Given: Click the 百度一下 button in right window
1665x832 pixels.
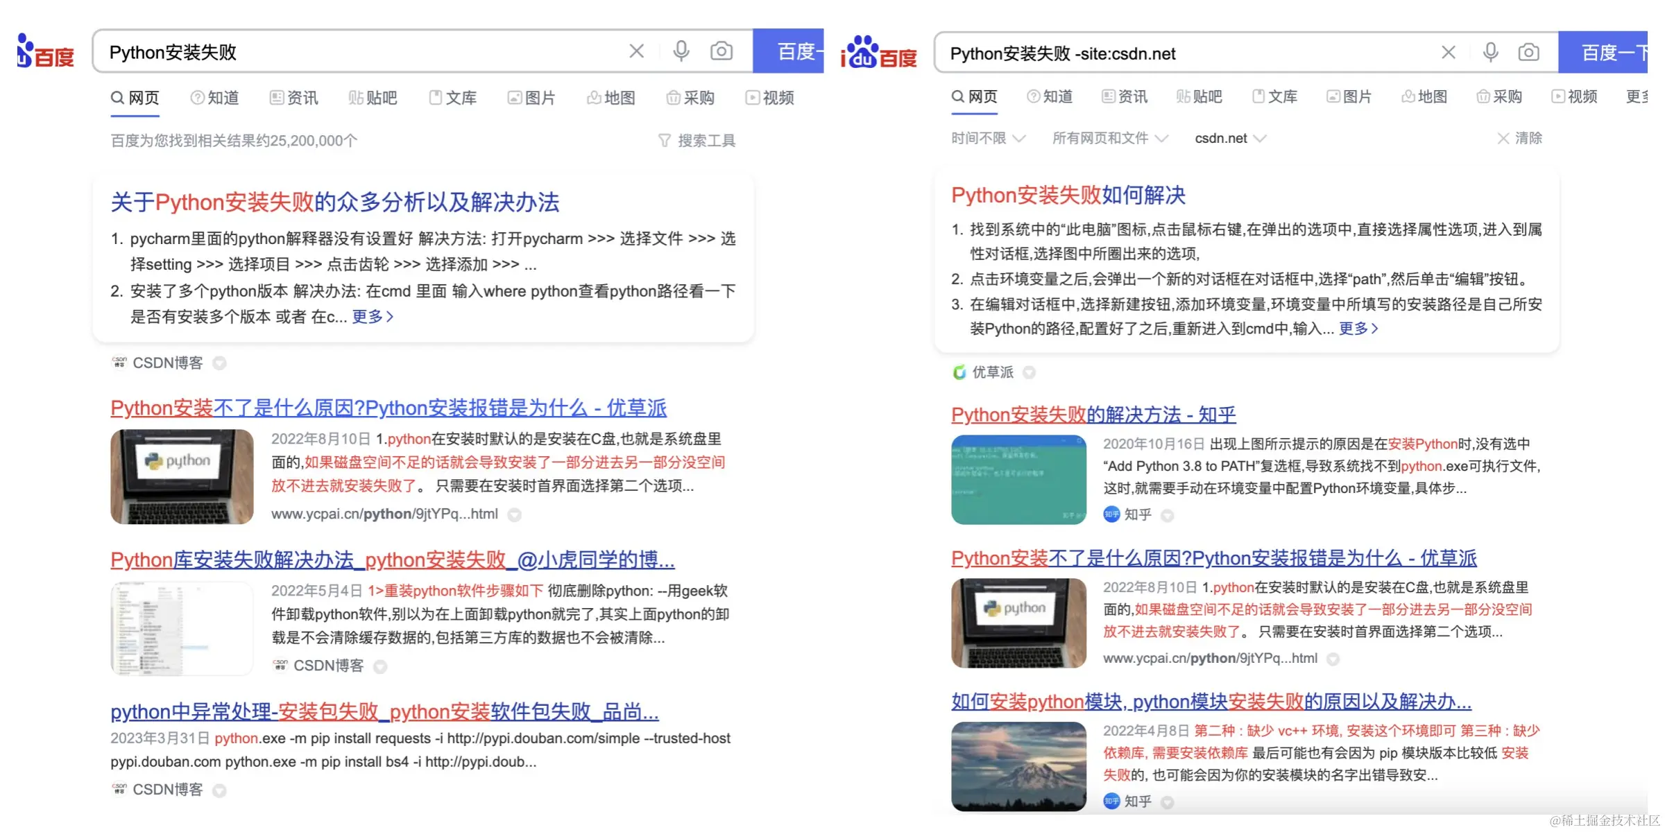Looking at the screenshot, I should 1603,53.
